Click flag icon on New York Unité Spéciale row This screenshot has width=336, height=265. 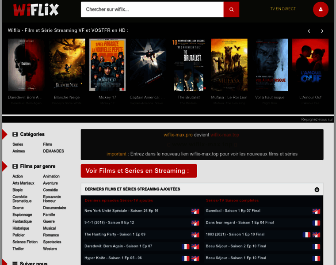(195, 211)
